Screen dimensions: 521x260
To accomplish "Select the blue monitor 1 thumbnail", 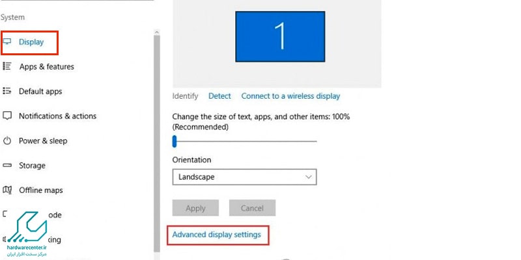I will [280, 36].
